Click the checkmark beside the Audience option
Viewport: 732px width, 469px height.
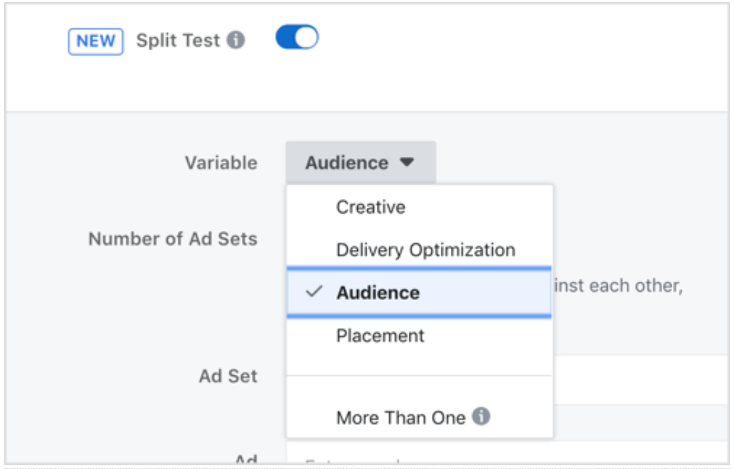pos(314,292)
